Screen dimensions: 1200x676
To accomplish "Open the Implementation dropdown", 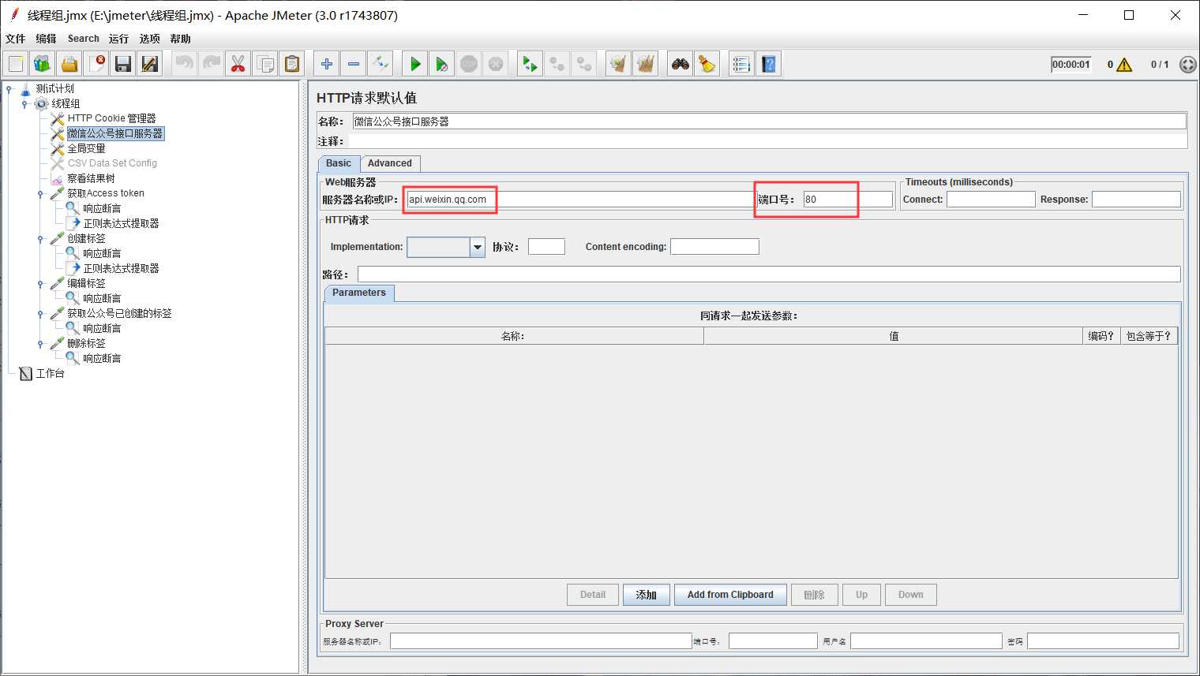I will pyautogui.click(x=477, y=247).
